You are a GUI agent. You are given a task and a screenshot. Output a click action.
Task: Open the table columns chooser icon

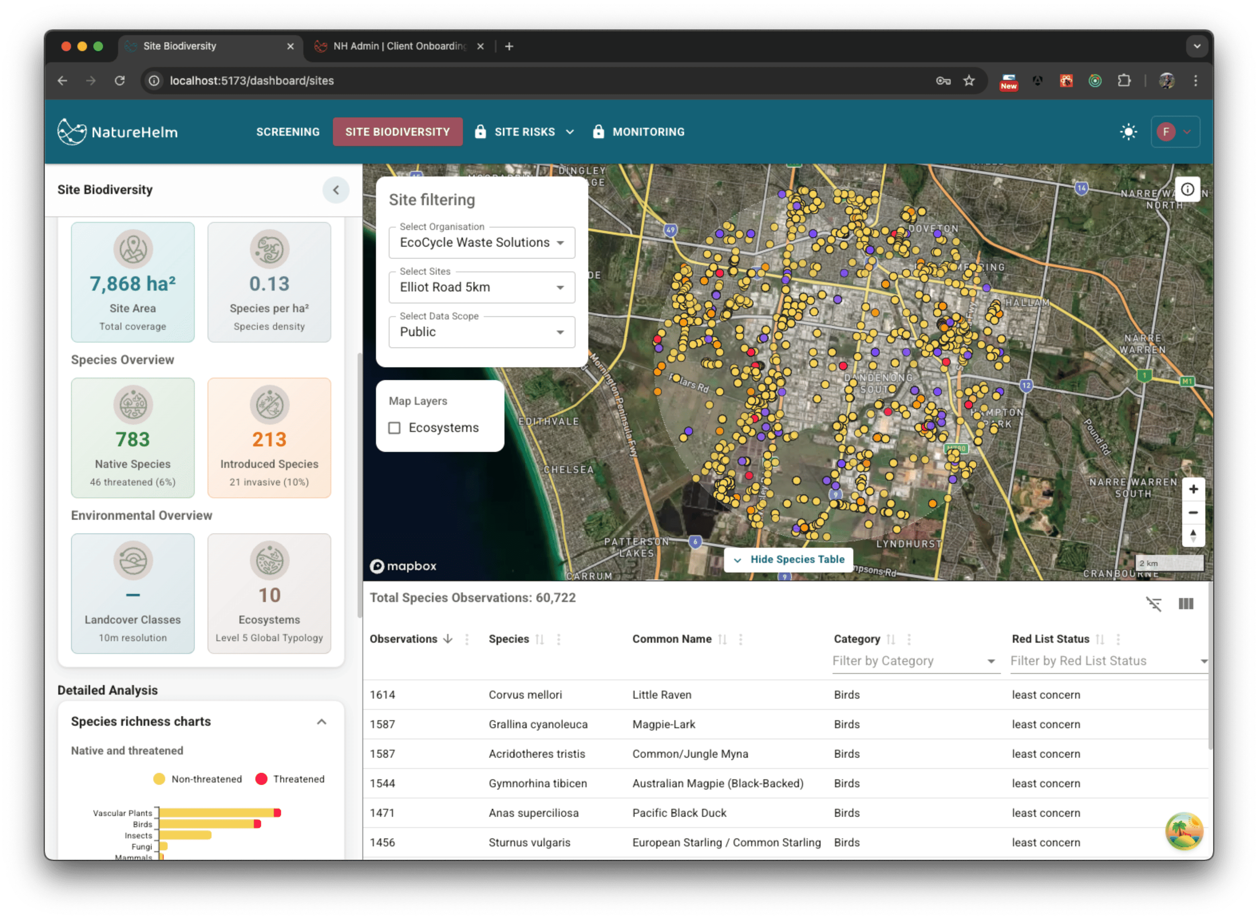pyautogui.click(x=1186, y=604)
